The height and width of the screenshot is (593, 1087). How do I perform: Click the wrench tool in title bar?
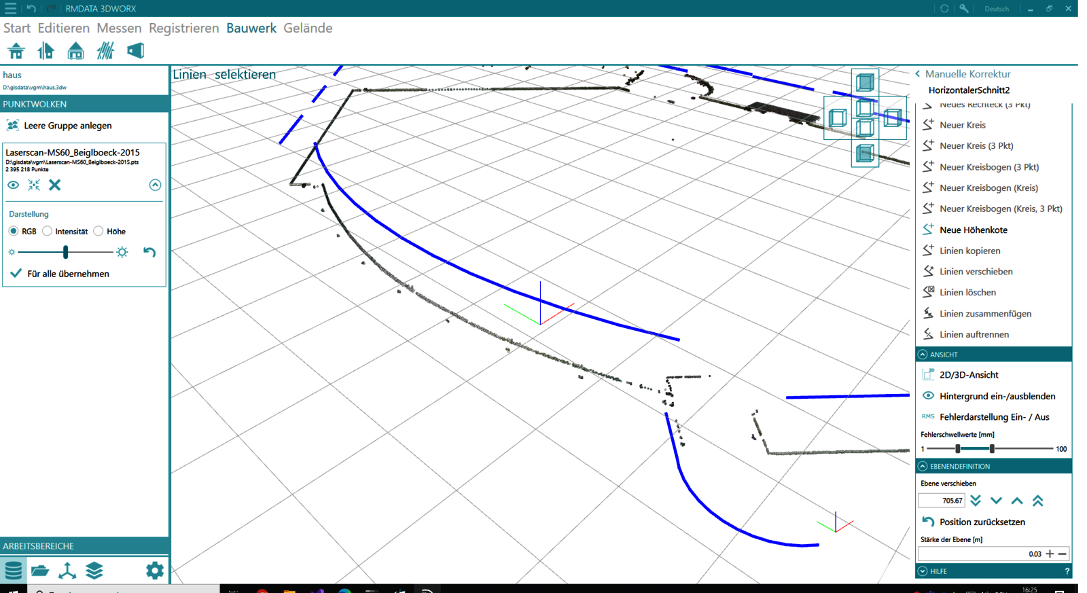pyautogui.click(x=964, y=8)
